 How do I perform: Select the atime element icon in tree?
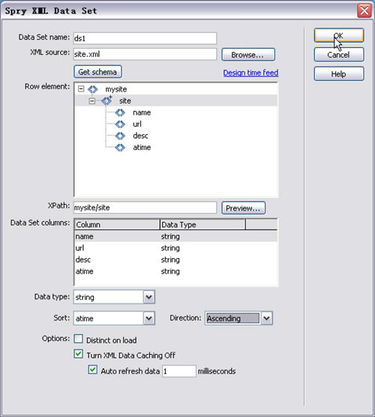pos(120,147)
